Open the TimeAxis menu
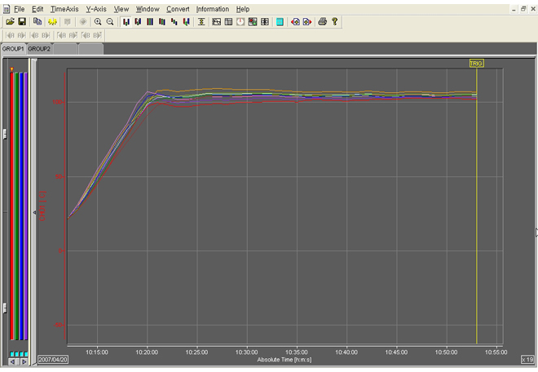Screen dimensions: 538x372 [x=64, y=8]
